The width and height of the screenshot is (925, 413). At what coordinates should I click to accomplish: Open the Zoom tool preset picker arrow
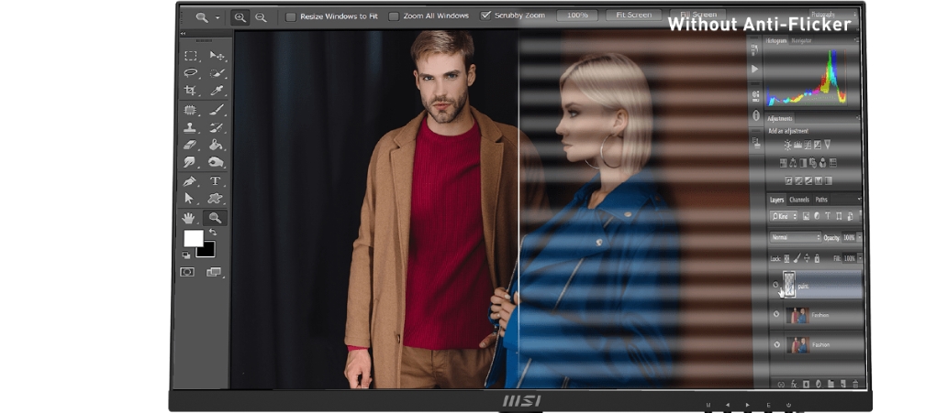coord(217,17)
